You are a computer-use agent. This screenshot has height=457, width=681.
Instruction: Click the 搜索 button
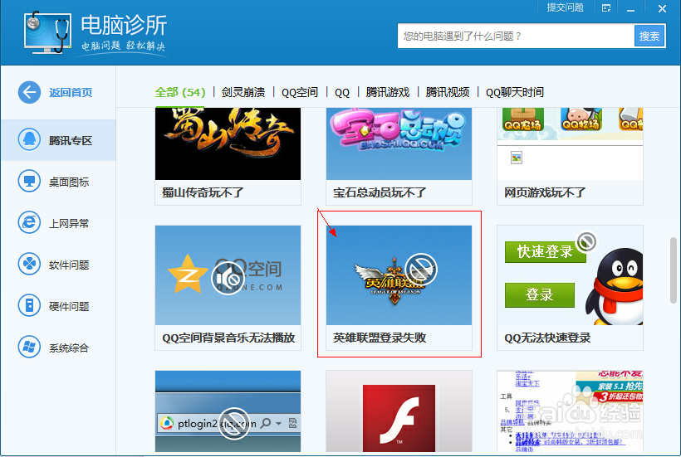pyautogui.click(x=649, y=36)
